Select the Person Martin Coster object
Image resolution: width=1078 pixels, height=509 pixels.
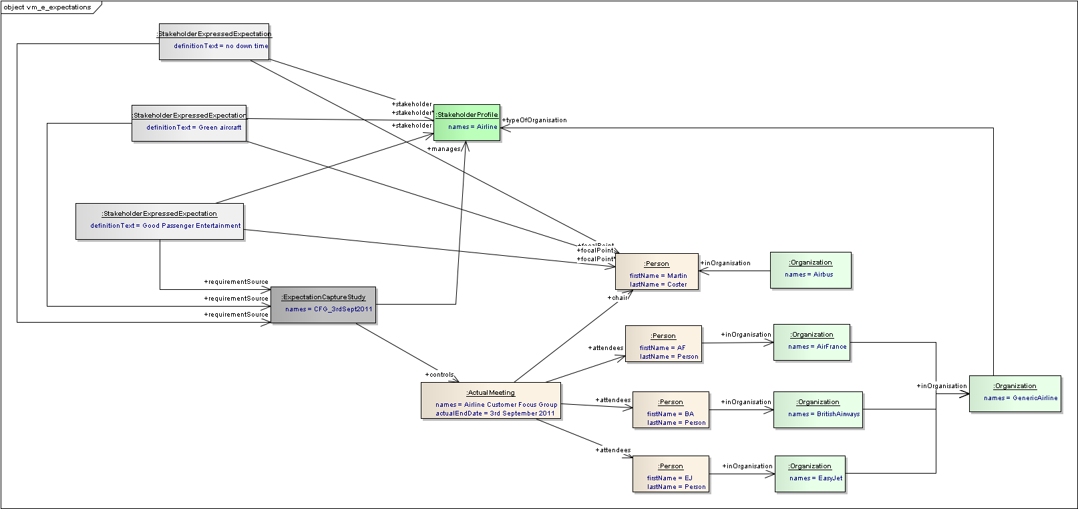pyautogui.click(x=657, y=272)
